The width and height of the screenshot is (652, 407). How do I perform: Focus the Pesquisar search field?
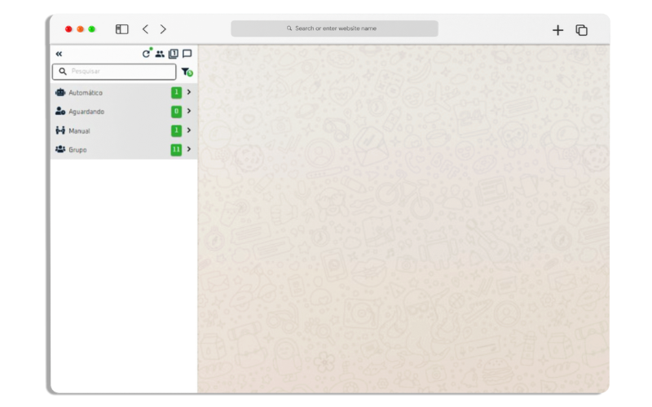(x=114, y=72)
